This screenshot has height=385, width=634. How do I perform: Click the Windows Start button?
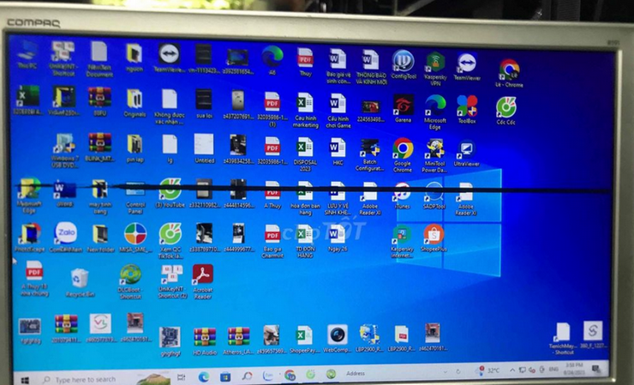[x=25, y=380]
